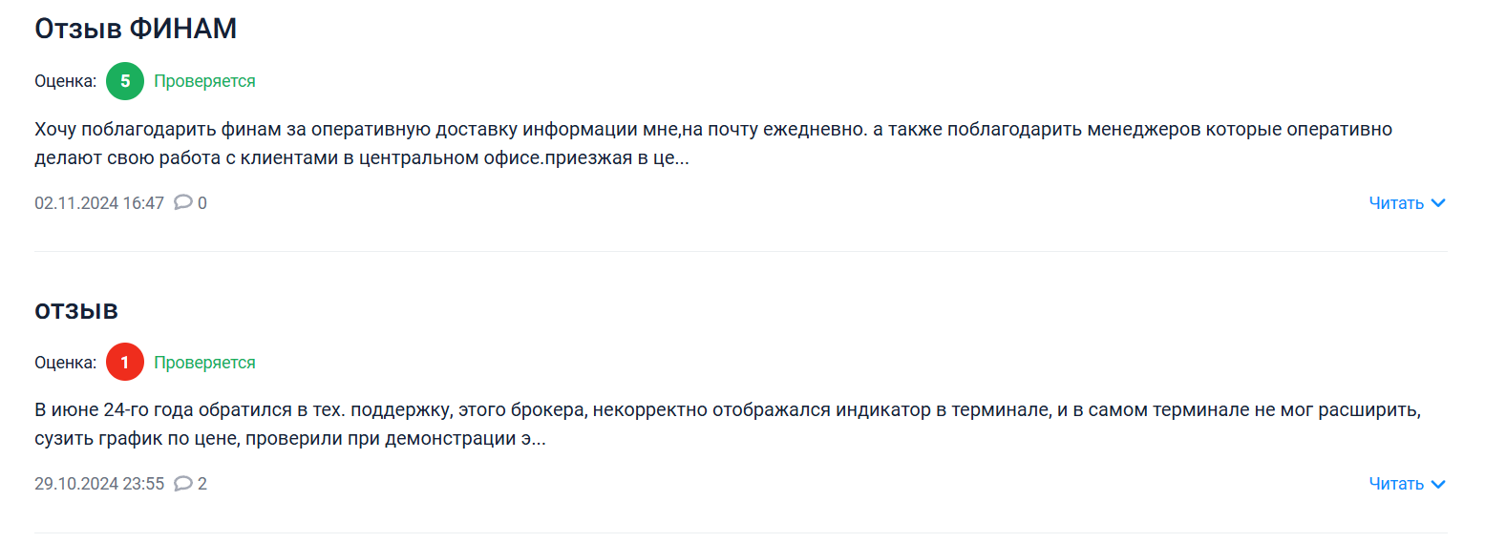Click "Читать" on the review dated 02.11.2024
Screen dimensions: 1506x543
(1396, 203)
